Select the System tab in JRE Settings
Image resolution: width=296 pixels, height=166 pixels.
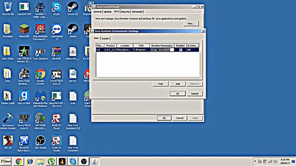coord(105,38)
